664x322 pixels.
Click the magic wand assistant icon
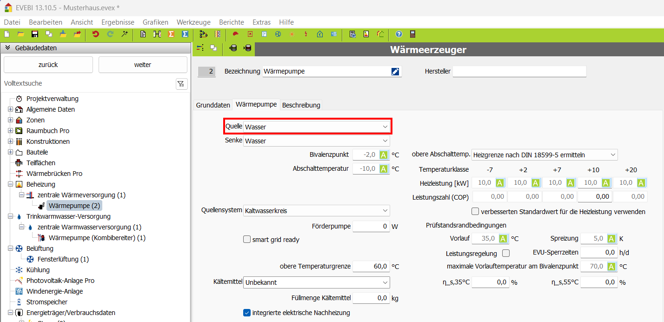click(124, 34)
